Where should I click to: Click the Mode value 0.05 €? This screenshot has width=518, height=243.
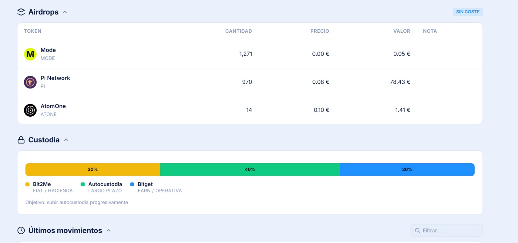402,54
